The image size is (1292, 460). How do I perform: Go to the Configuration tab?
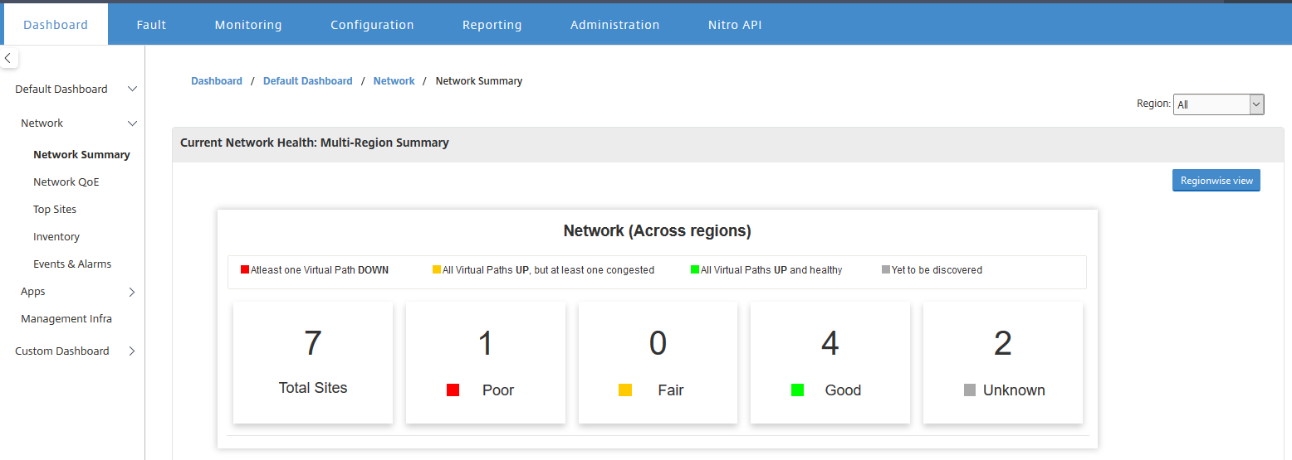point(372,25)
